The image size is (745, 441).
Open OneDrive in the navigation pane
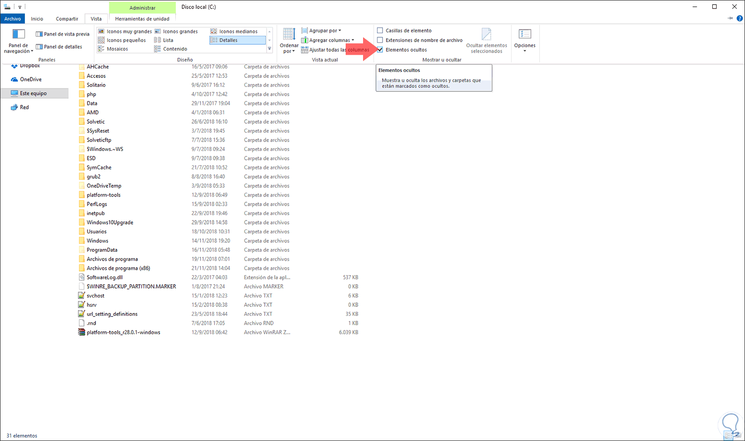26,79
